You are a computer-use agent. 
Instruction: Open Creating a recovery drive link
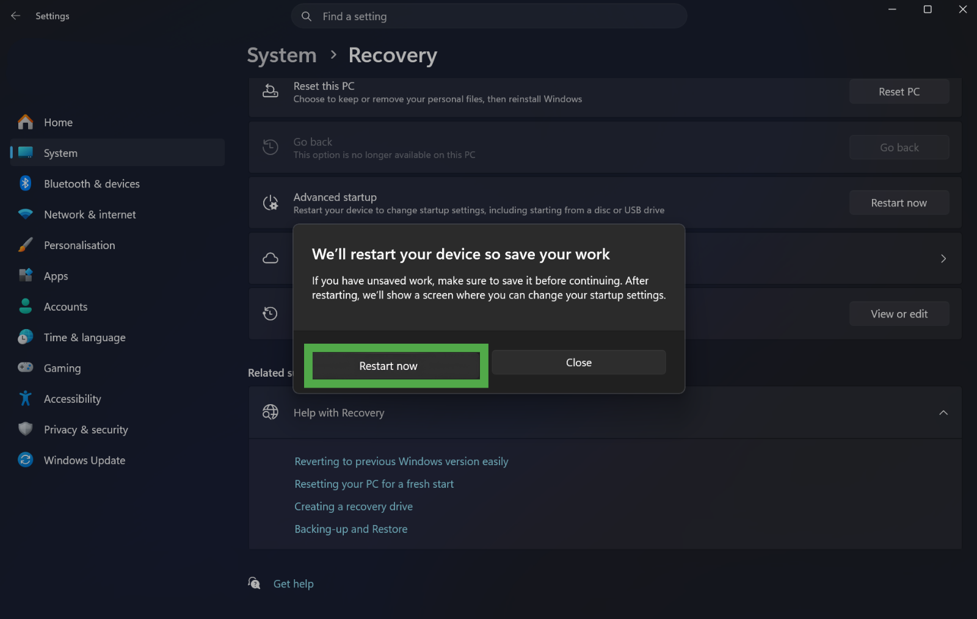354,507
